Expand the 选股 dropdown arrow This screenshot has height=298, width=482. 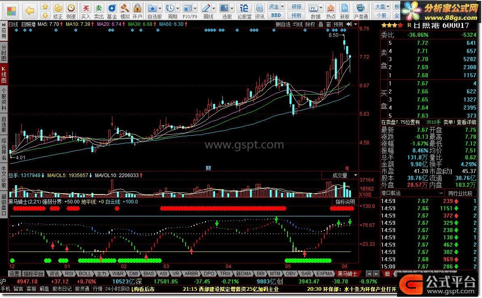(x=232, y=8)
